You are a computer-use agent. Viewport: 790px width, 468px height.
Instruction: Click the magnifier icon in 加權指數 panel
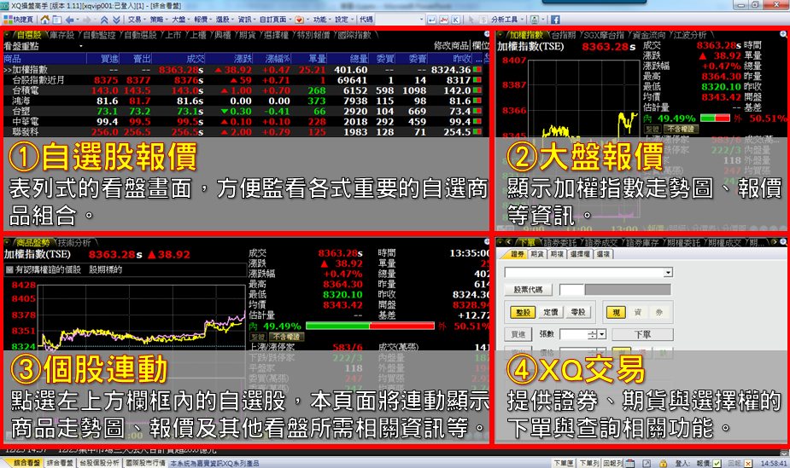pos(783,34)
